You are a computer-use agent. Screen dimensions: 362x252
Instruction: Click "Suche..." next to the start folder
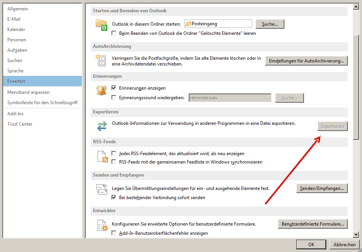coord(270,24)
